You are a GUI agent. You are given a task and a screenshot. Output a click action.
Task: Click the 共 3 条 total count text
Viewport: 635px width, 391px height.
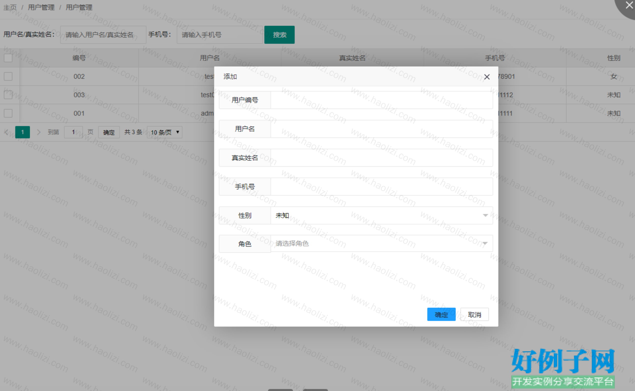tap(133, 132)
